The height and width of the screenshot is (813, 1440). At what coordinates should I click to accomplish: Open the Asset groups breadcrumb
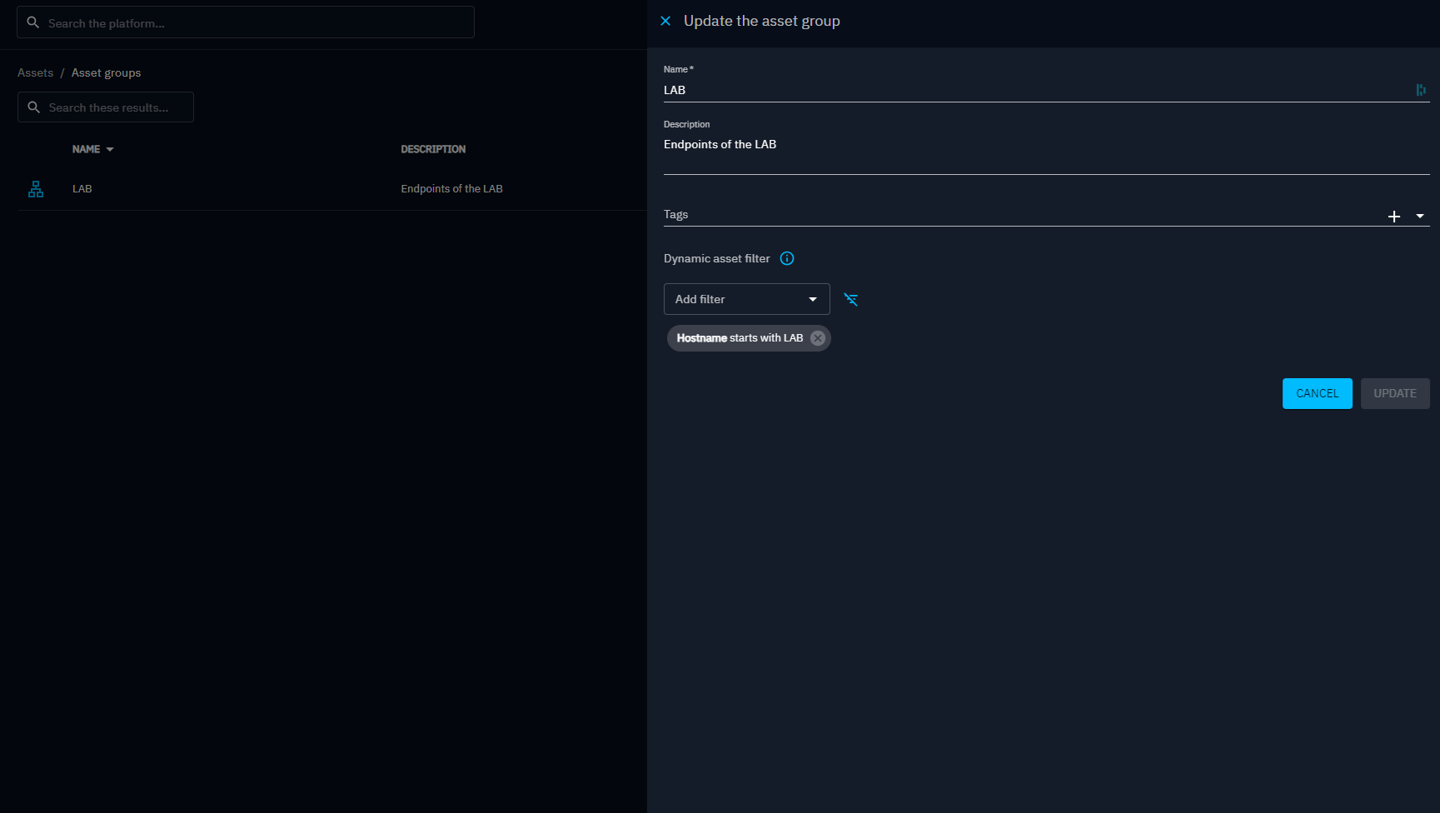[x=106, y=72]
